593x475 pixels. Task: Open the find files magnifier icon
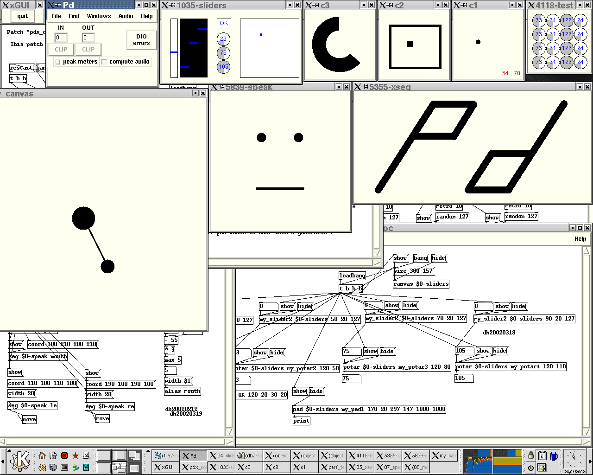[86, 456]
